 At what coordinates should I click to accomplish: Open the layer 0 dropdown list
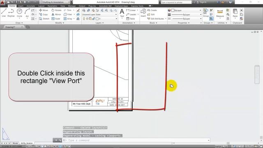[99, 19]
